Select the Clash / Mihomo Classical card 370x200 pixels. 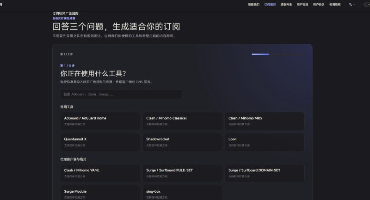(x=182, y=121)
